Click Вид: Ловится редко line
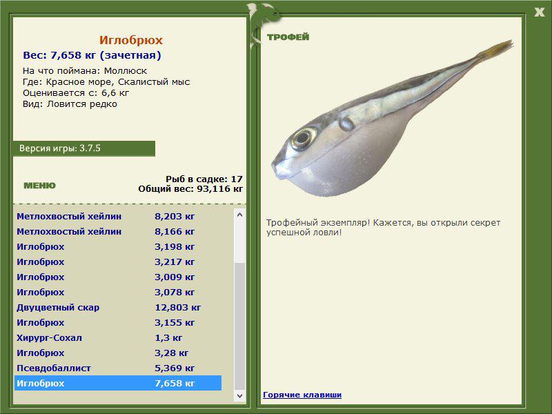This screenshot has height=414, width=552. pos(70,104)
